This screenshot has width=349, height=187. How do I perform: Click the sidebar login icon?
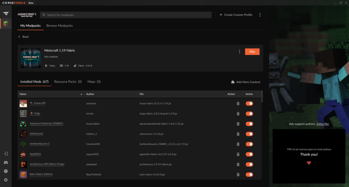pyautogui.click(x=6, y=154)
